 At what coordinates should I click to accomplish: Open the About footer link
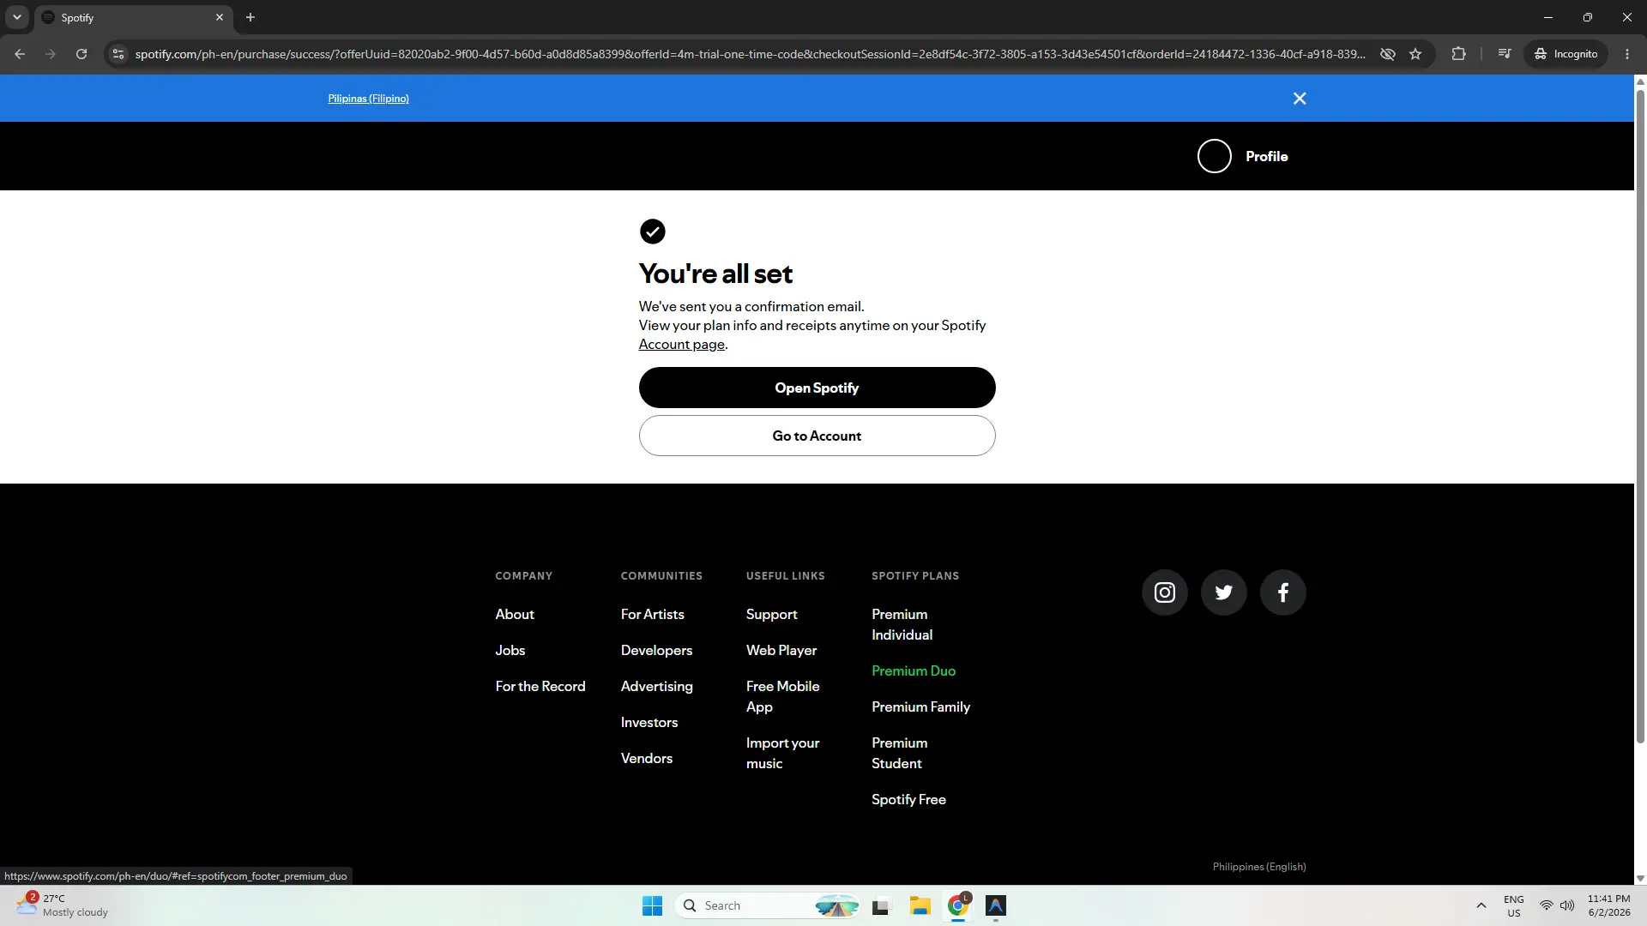pos(515,614)
